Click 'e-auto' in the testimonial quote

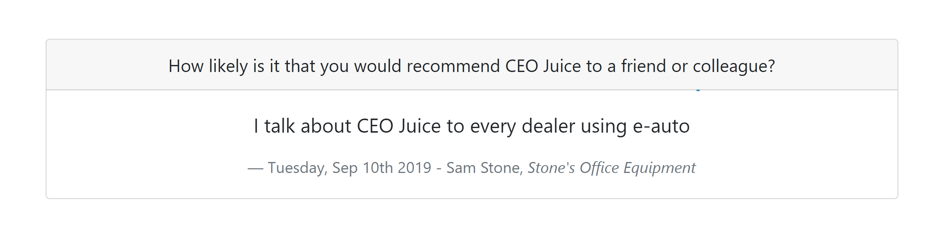click(x=661, y=126)
